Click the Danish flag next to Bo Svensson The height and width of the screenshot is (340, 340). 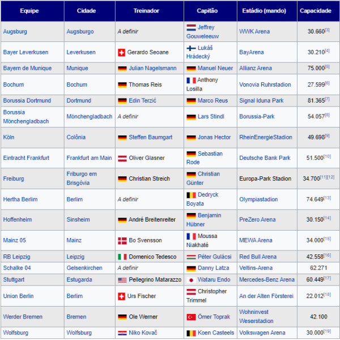[121, 240]
